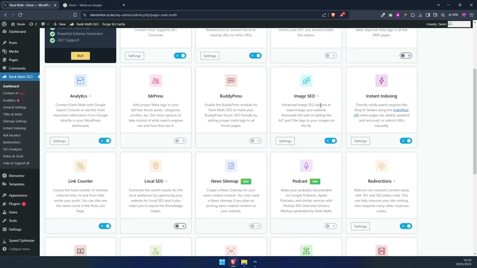
Task: Open Photoshop from the taskbar
Action: click(x=255, y=262)
